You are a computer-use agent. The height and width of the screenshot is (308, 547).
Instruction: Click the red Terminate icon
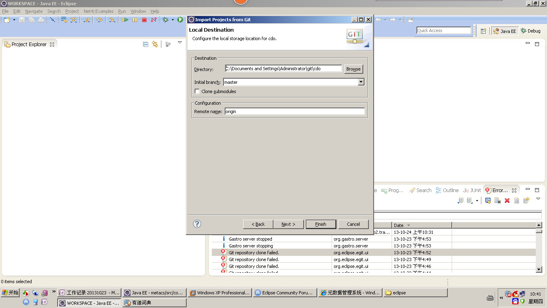(x=145, y=20)
